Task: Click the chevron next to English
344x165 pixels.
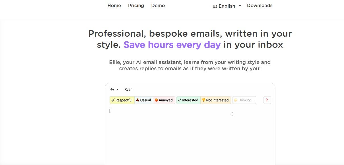Action: 240,5
